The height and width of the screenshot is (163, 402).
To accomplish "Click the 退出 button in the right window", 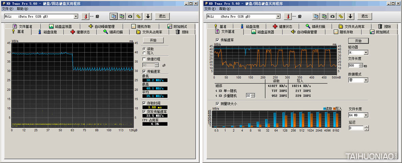I will (x=364, y=16).
